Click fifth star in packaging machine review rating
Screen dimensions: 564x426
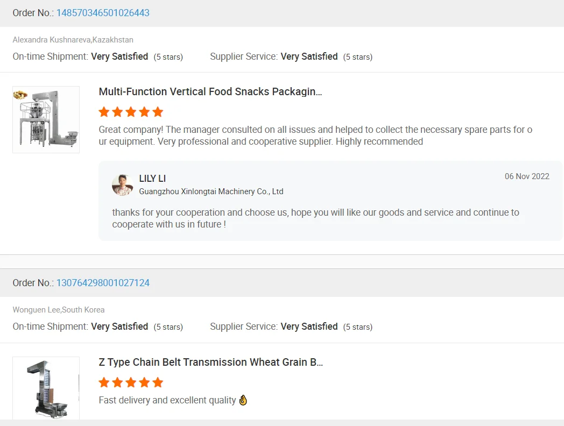pyautogui.click(x=158, y=112)
